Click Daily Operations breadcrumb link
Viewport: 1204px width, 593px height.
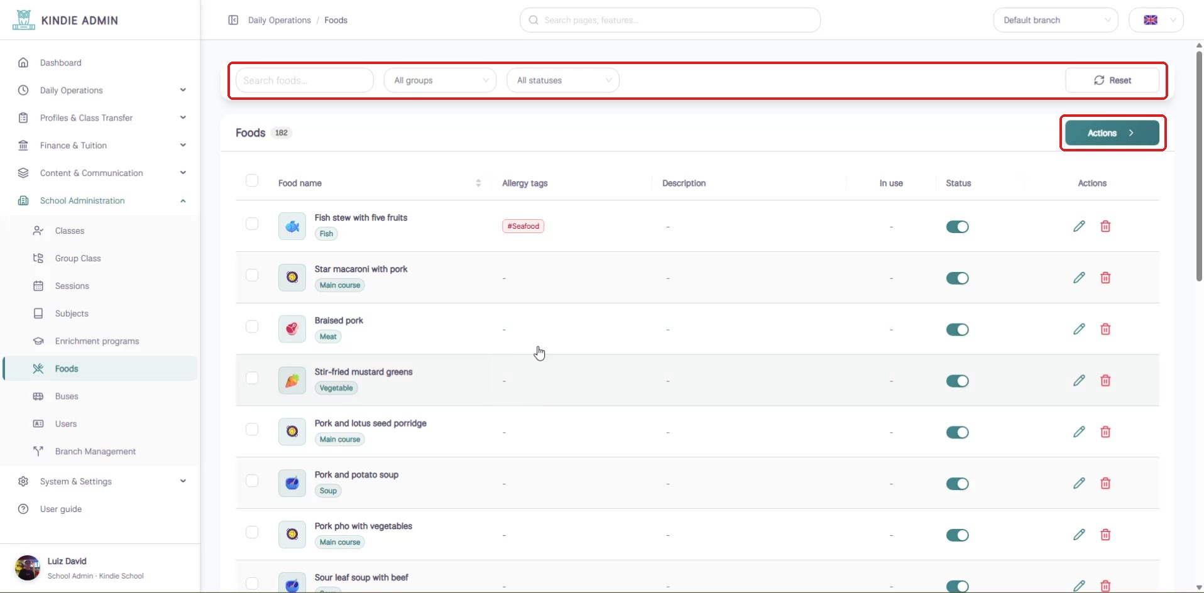pyautogui.click(x=280, y=20)
